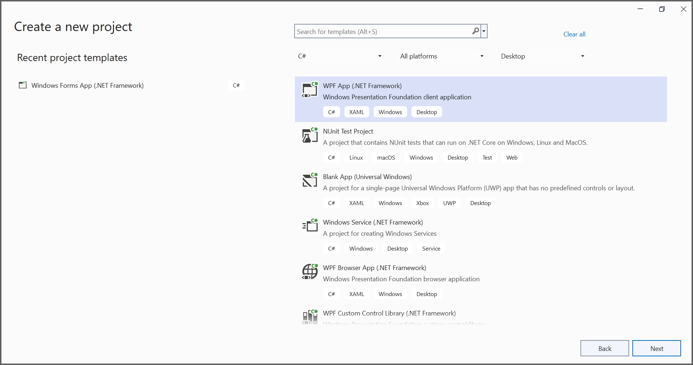Click the Desktop tag under NUnit Test Project
693x365 pixels.
point(458,158)
